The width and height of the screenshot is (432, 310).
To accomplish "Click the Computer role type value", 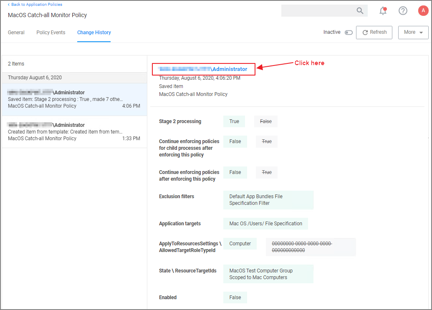I will pos(240,244).
